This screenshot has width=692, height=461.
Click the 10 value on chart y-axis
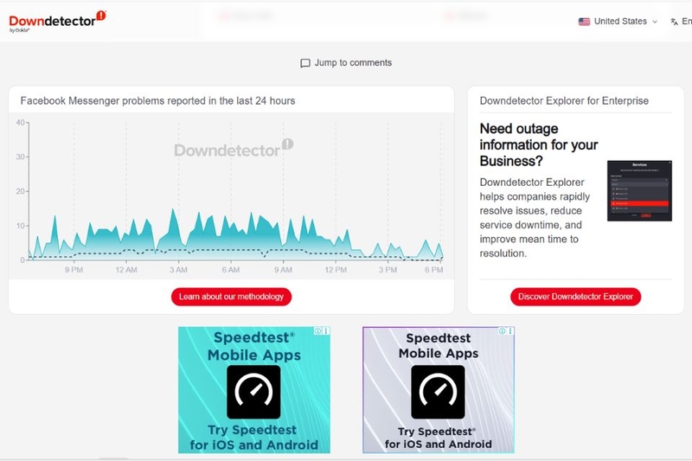point(20,226)
